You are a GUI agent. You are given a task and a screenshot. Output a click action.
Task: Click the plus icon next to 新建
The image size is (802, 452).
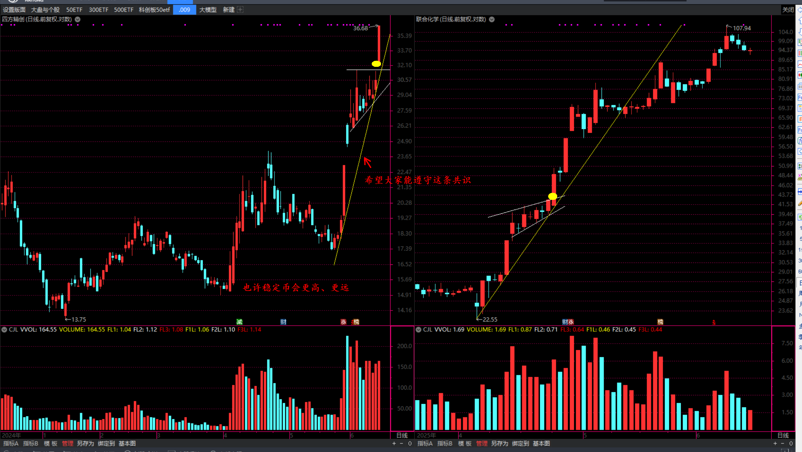tap(240, 10)
